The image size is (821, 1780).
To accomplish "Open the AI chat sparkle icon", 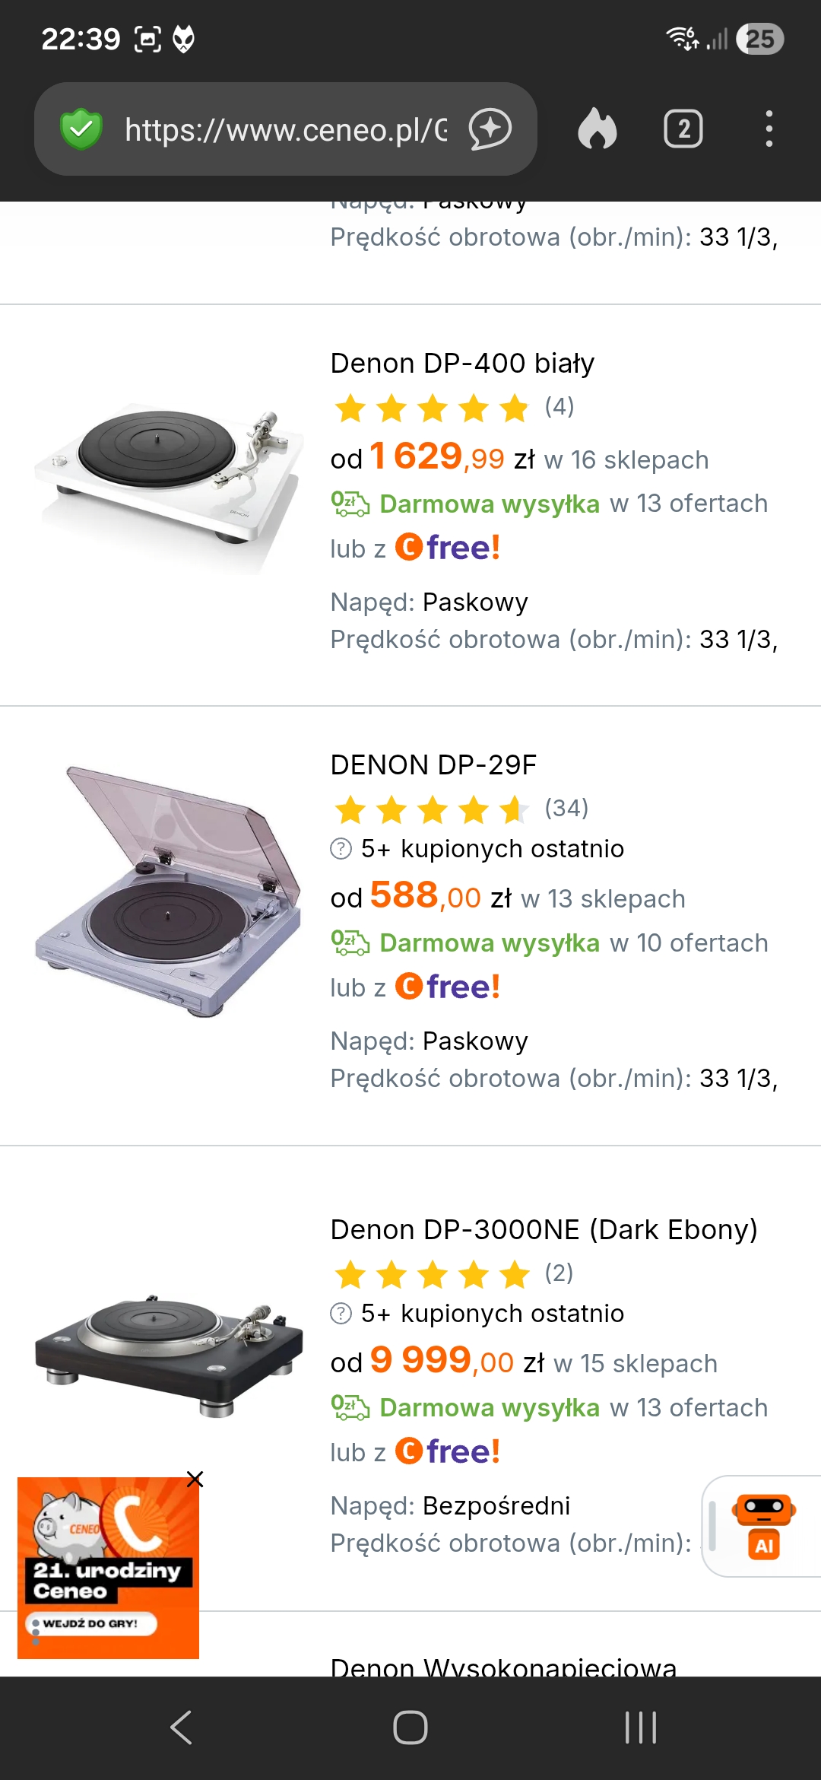I will point(490,129).
